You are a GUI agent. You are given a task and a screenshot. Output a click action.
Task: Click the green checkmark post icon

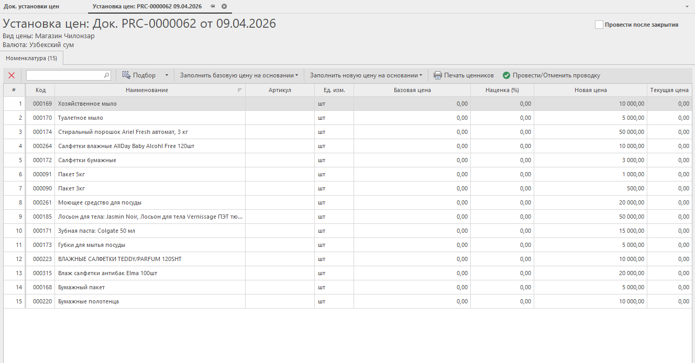(x=506, y=75)
